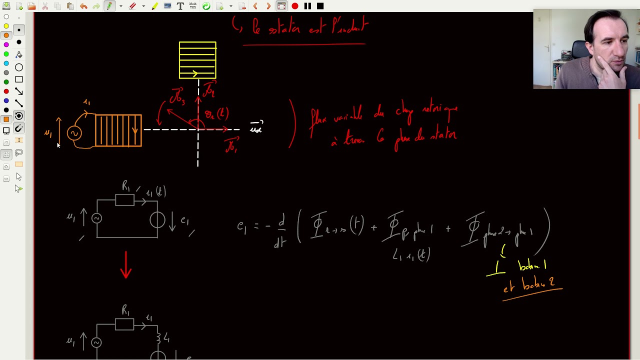Pause the recording
This screenshot has width=640, height=360.
click(x=307, y=6)
